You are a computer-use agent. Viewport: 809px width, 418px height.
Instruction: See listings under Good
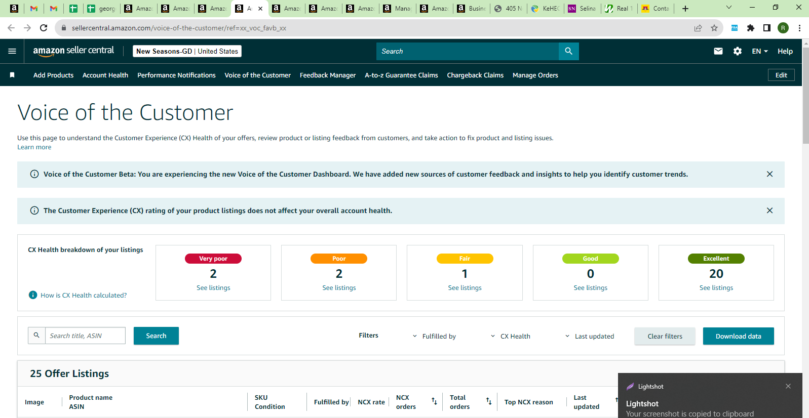click(x=590, y=287)
